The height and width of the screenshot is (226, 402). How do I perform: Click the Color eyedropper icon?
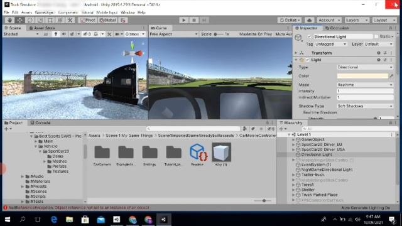tap(391, 76)
